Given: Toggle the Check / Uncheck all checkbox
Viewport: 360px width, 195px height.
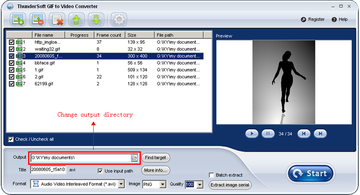Looking at the screenshot, I should click(x=11, y=139).
